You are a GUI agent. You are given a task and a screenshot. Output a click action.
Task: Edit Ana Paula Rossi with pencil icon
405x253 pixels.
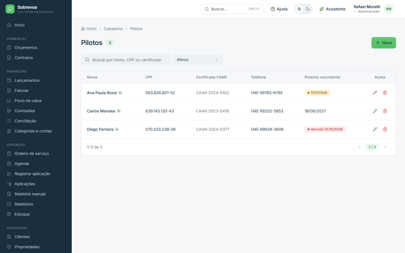click(x=375, y=93)
